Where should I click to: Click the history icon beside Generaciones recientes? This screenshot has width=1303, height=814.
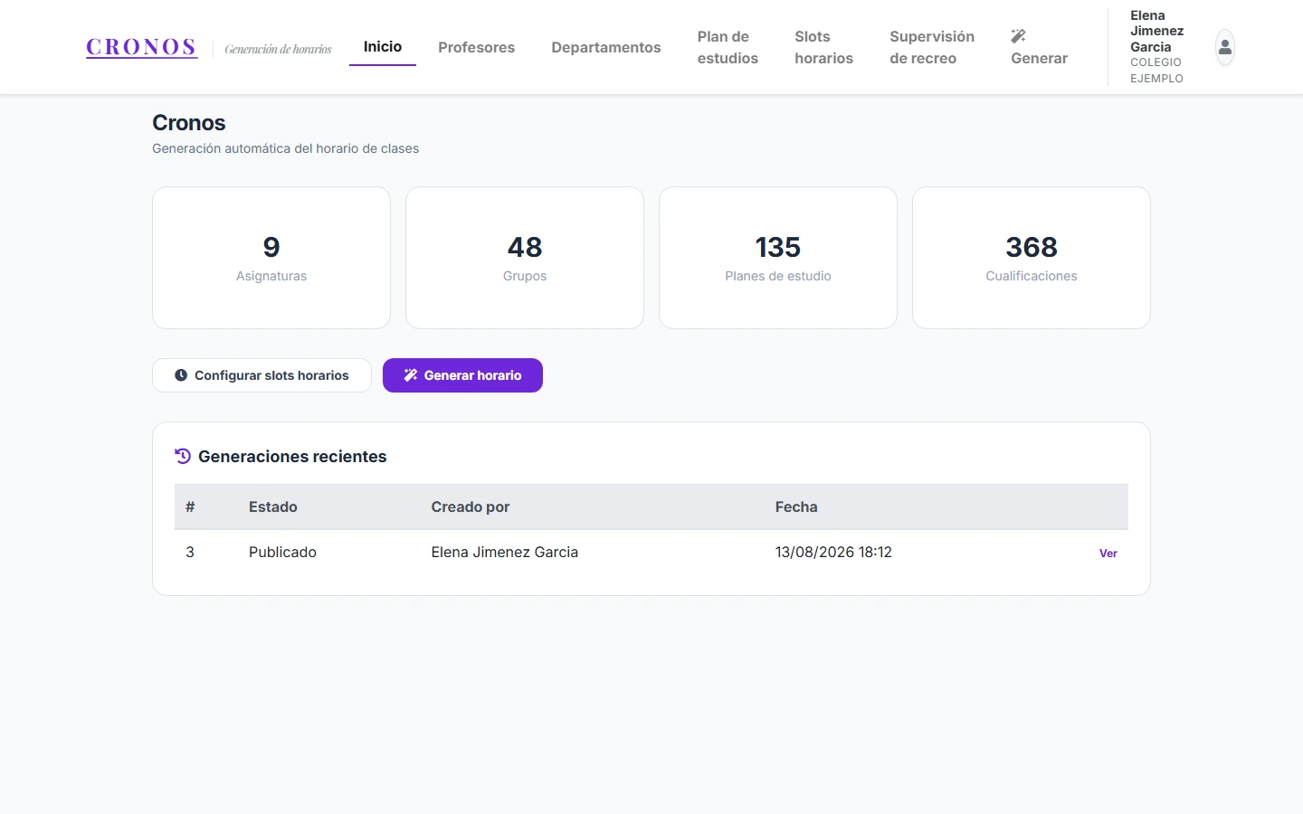[183, 456]
